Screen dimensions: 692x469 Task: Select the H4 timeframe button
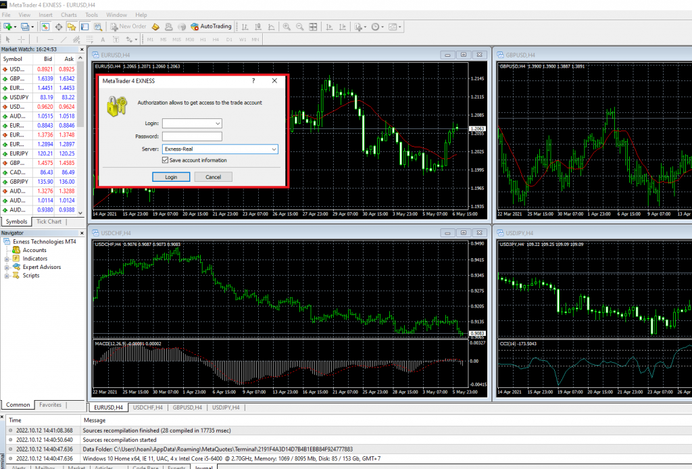coord(216,40)
